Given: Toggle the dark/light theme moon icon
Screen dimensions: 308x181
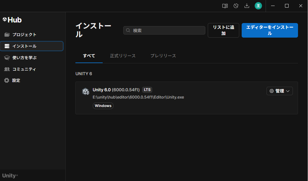Looking at the screenshot, I should pyautogui.click(x=236, y=6).
